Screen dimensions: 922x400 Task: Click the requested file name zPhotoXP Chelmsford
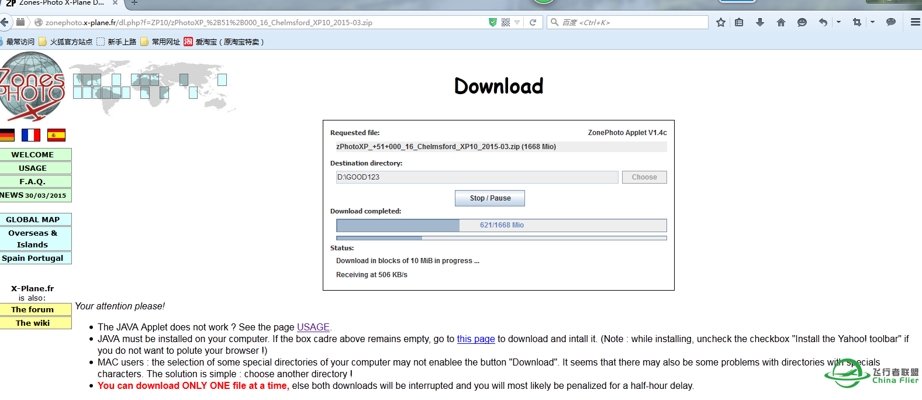[446, 147]
